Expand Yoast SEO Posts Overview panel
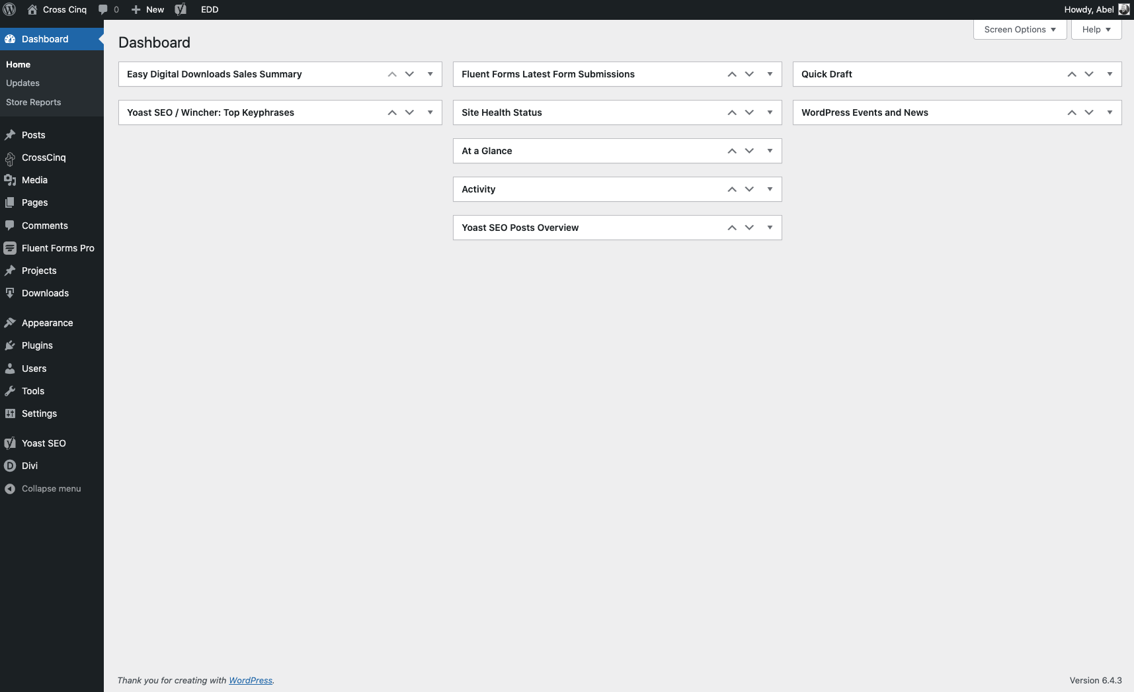 click(770, 228)
